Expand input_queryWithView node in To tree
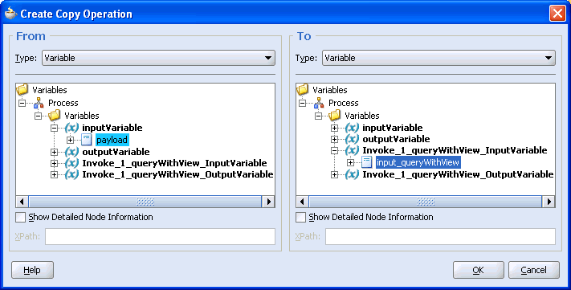571x290 pixels. click(x=350, y=162)
